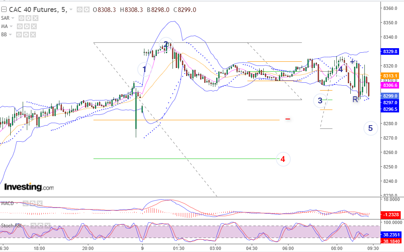Remove the Stoch RSI indicator pane
Screen dimensions: 404x252
pos(47,226)
